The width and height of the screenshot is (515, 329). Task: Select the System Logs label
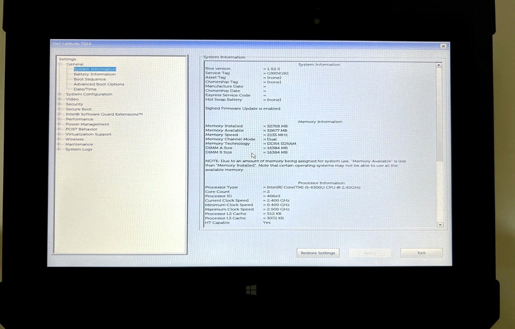tap(79, 149)
